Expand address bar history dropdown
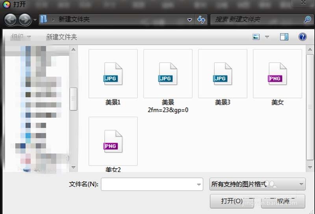Screen dimensions: 315x214 point(189,20)
